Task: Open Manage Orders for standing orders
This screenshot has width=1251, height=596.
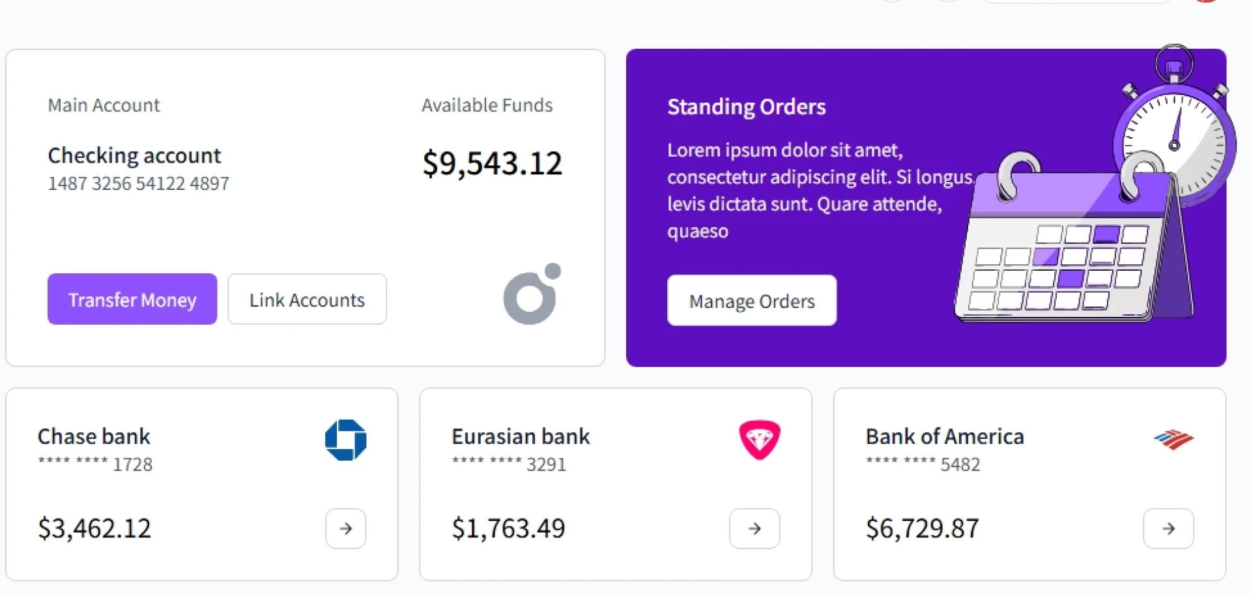Action: click(x=752, y=301)
